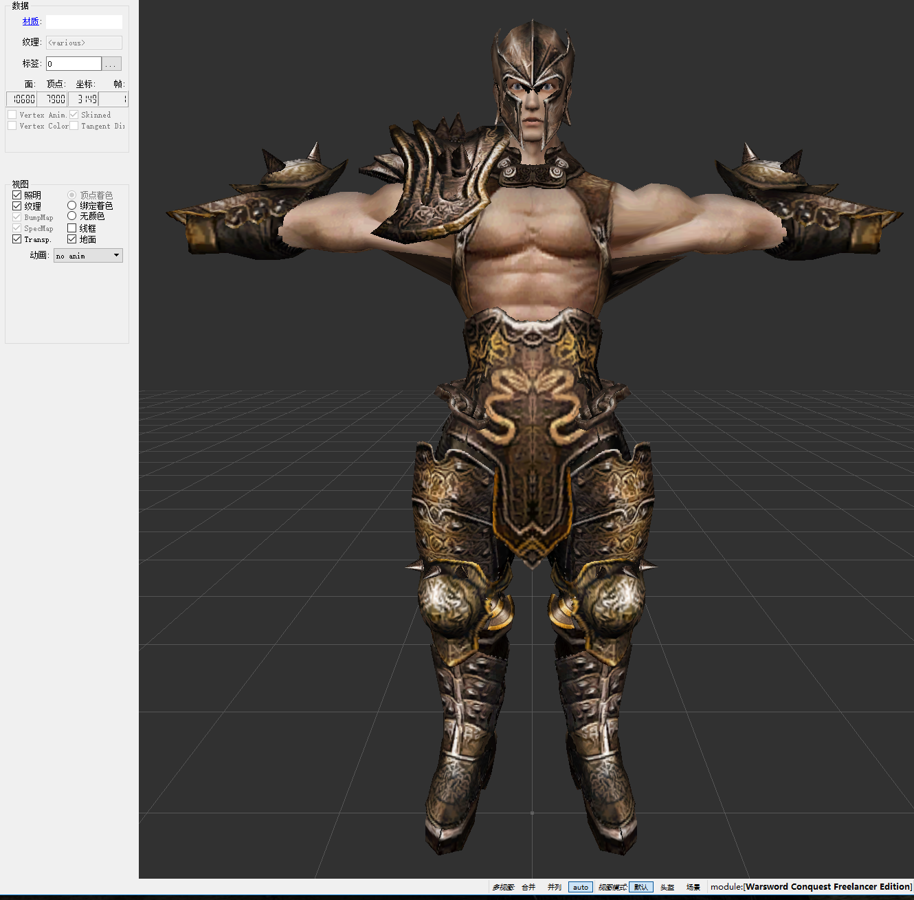Hide the floor with the 地面 checkbox

tap(71, 239)
